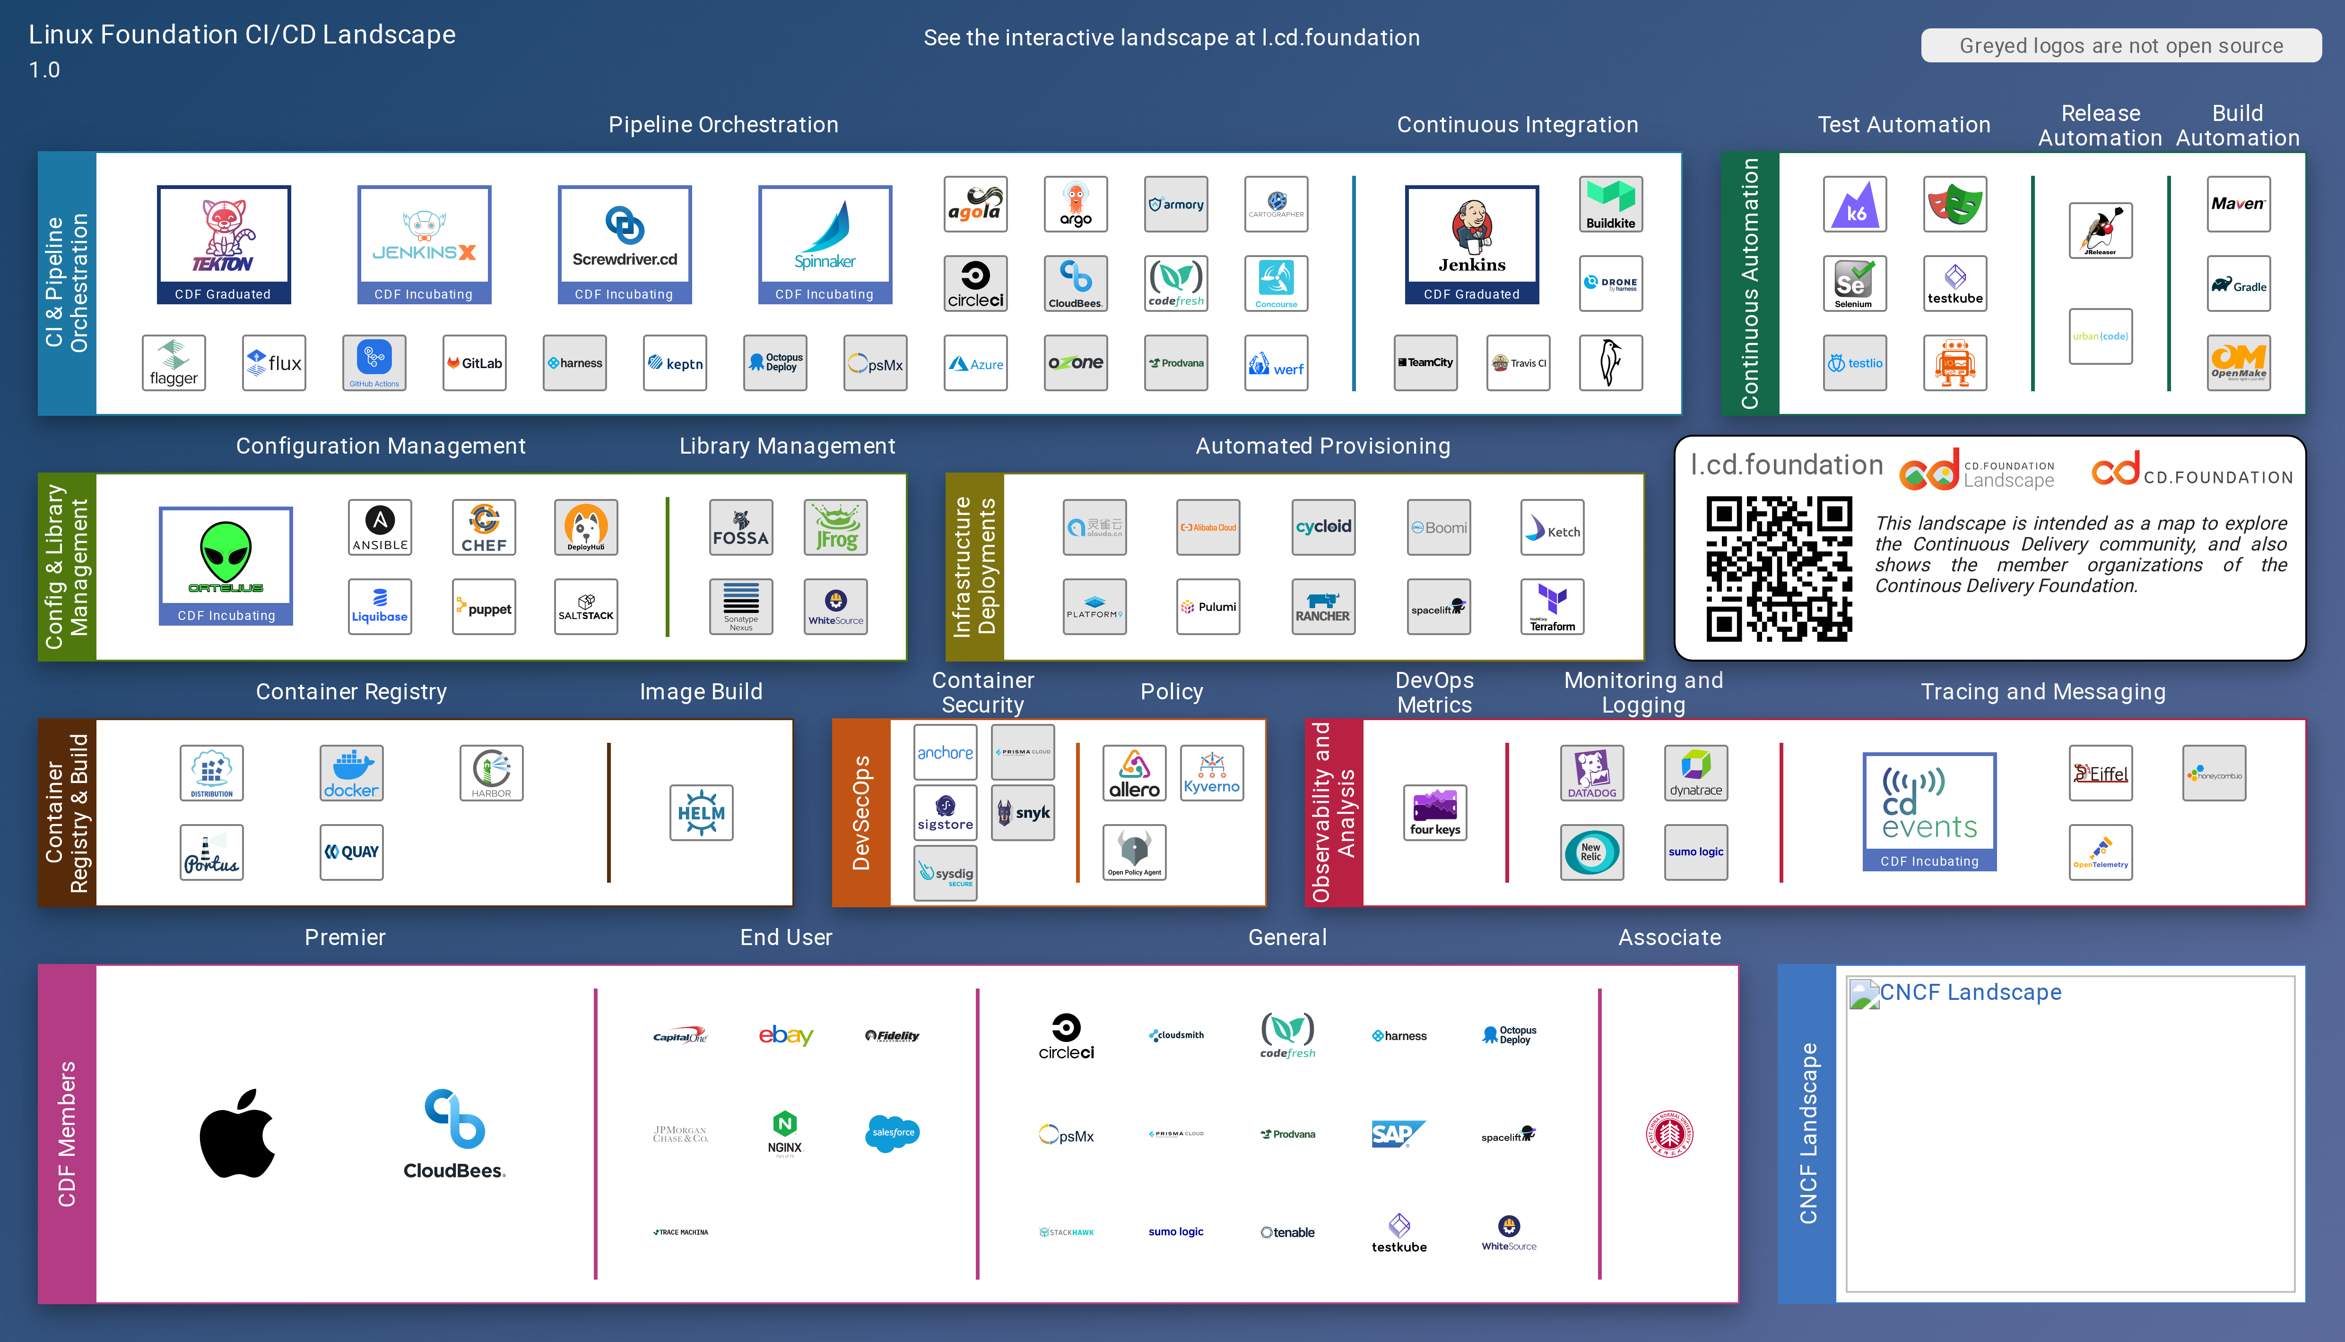Open the Eiffel tracing tile
This screenshot has width=2345, height=1342.
(2101, 773)
